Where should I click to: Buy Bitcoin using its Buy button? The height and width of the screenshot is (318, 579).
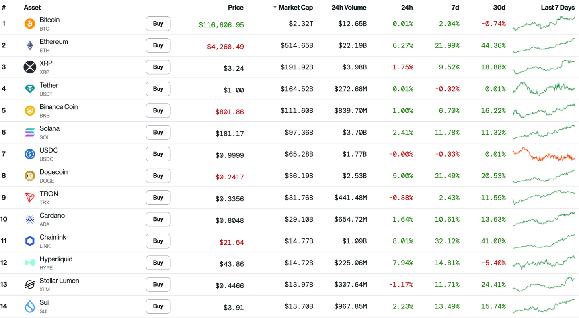click(x=158, y=24)
